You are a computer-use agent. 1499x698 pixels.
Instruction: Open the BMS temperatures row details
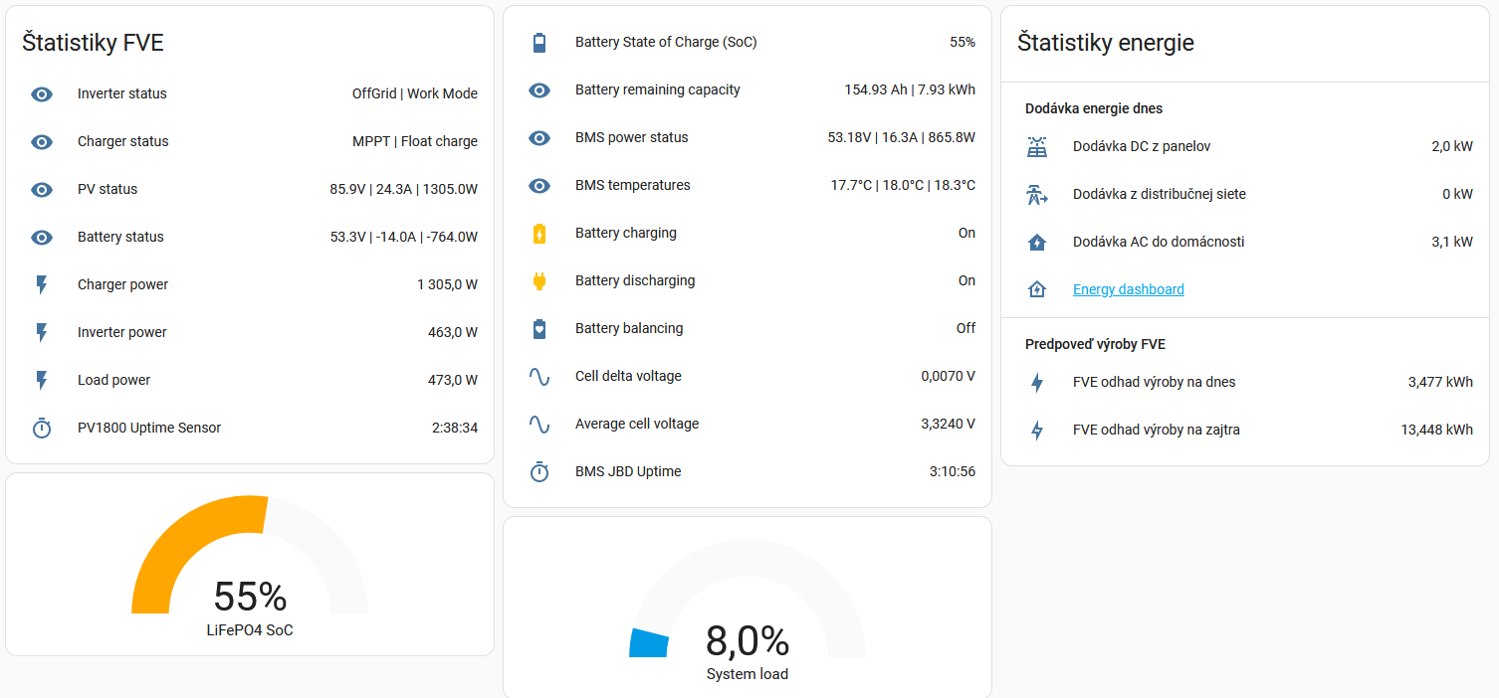pos(632,186)
